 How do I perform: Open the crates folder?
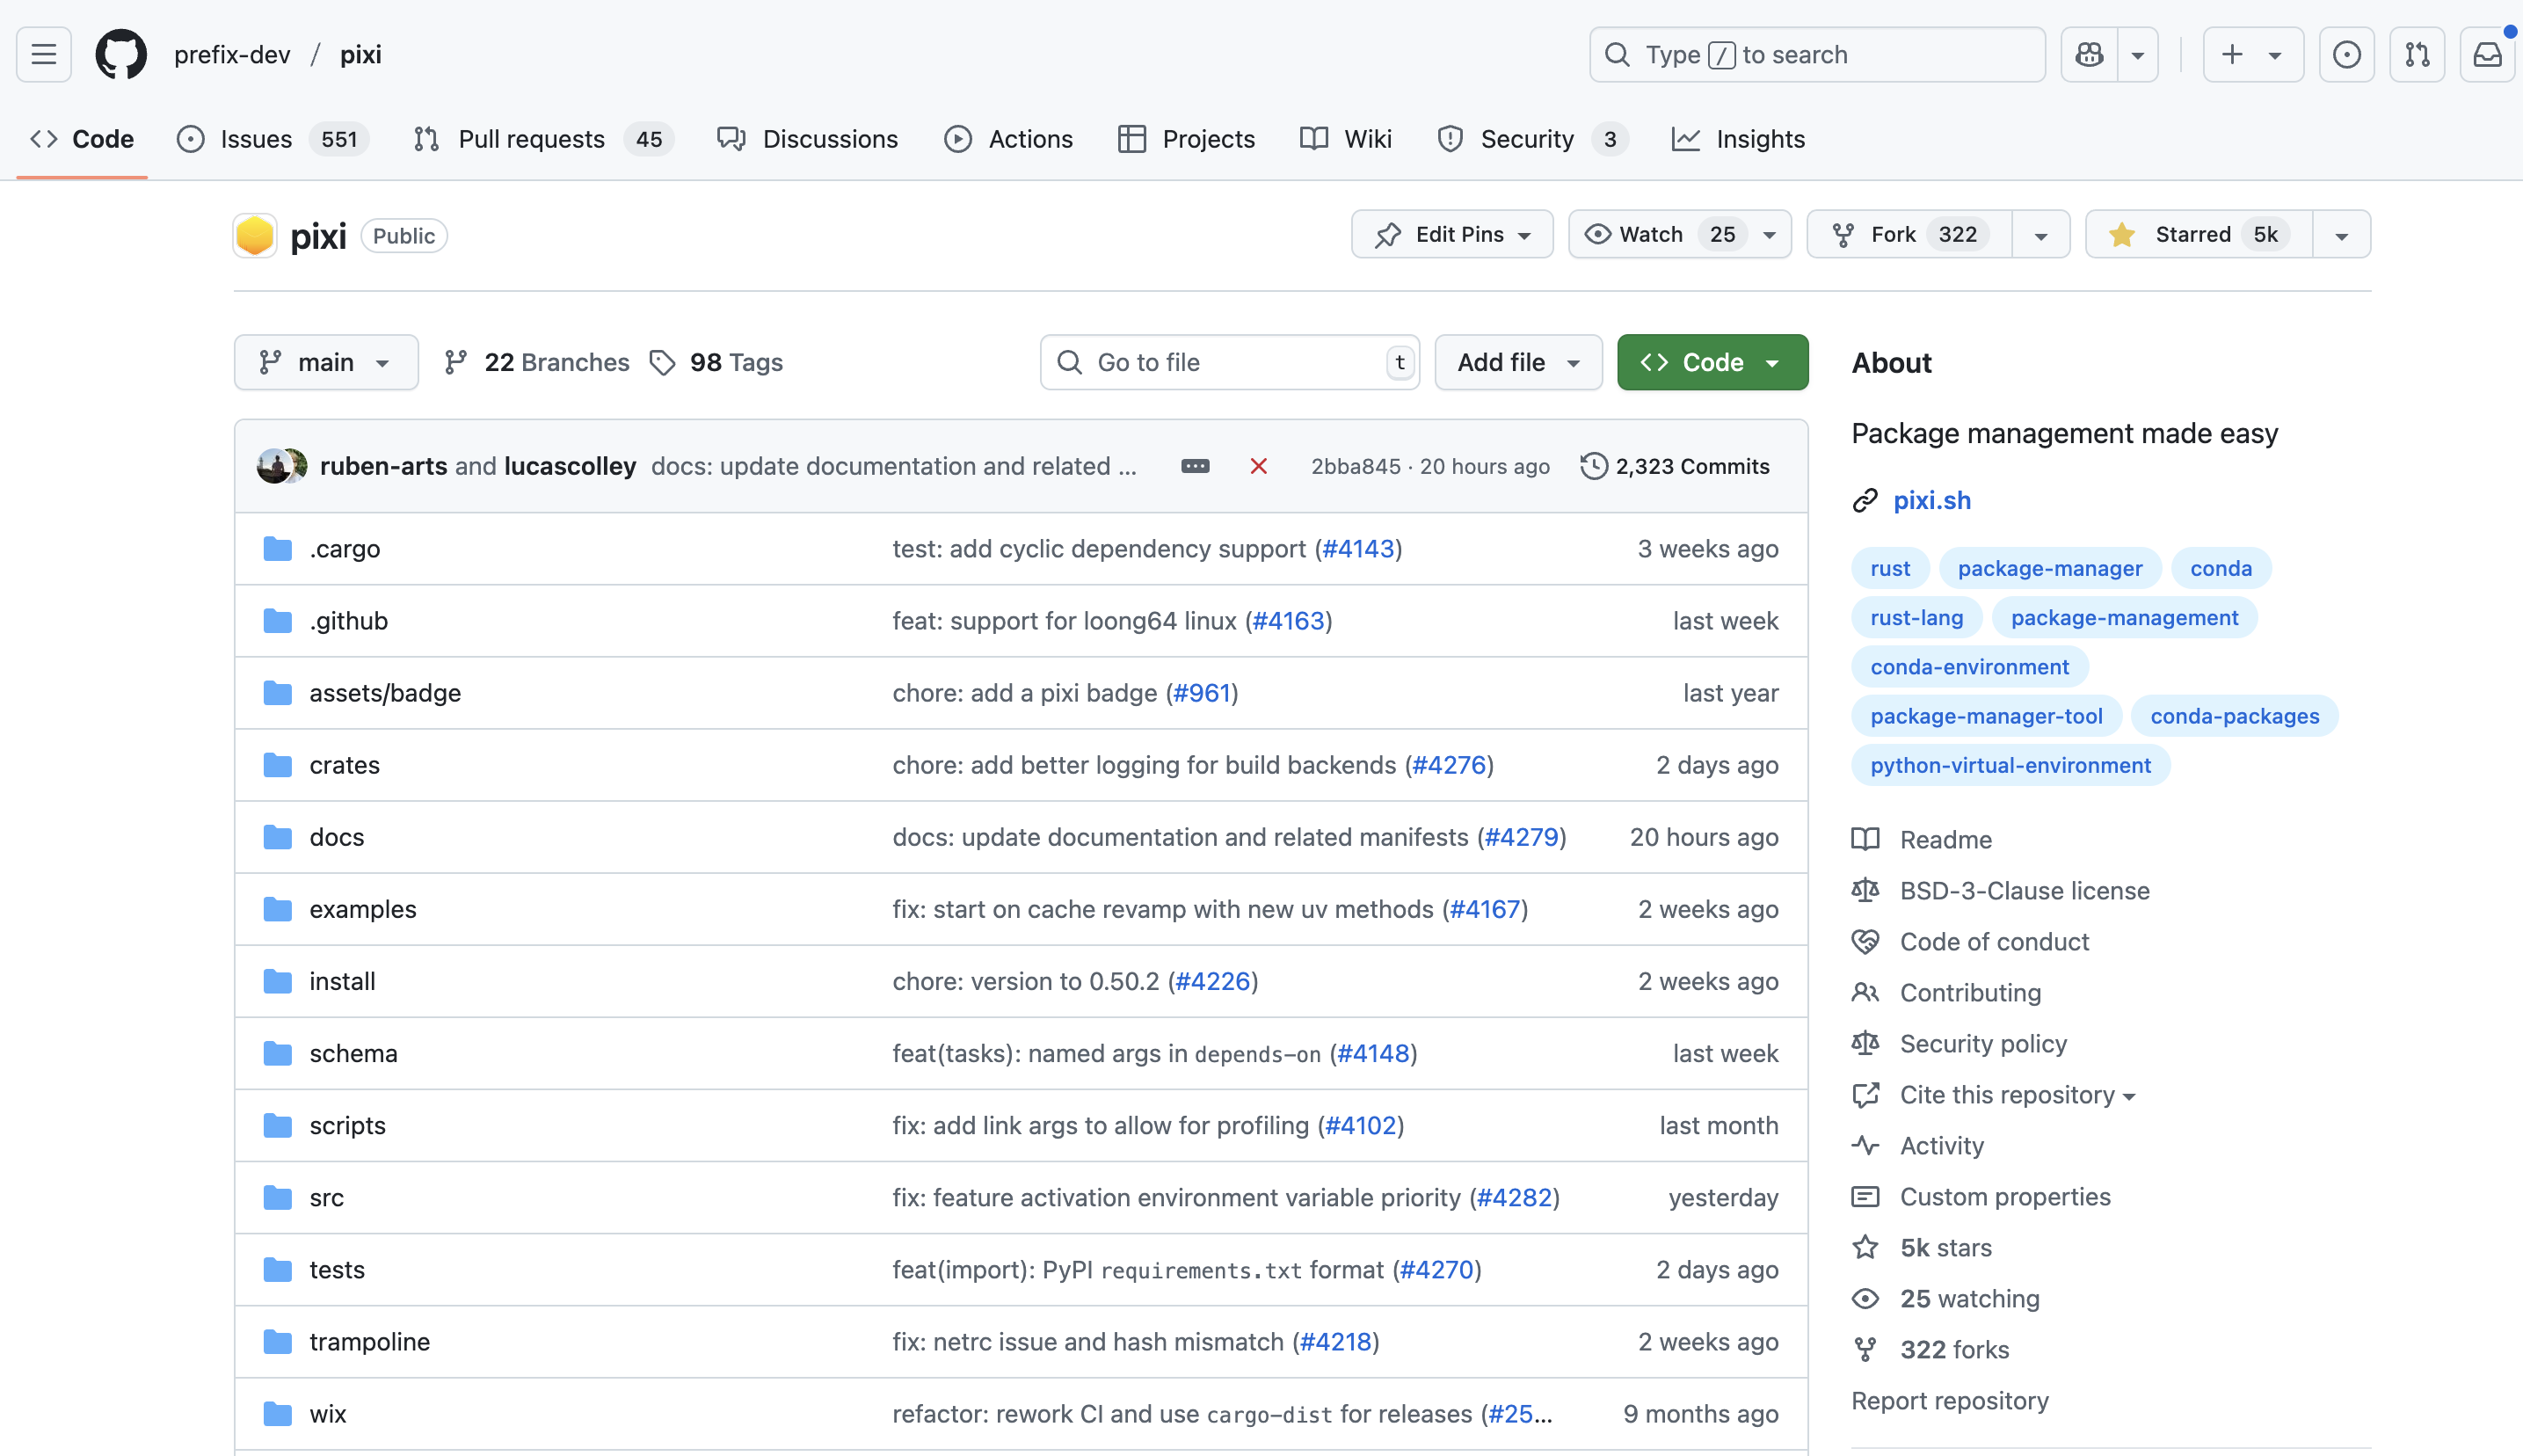pyautogui.click(x=344, y=765)
